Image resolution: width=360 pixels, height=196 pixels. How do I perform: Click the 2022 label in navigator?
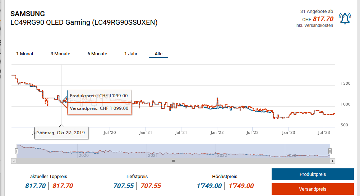222,155
